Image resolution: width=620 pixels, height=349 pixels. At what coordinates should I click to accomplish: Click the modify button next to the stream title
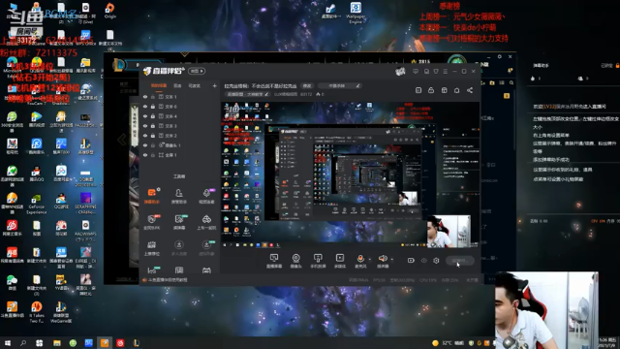(x=307, y=85)
